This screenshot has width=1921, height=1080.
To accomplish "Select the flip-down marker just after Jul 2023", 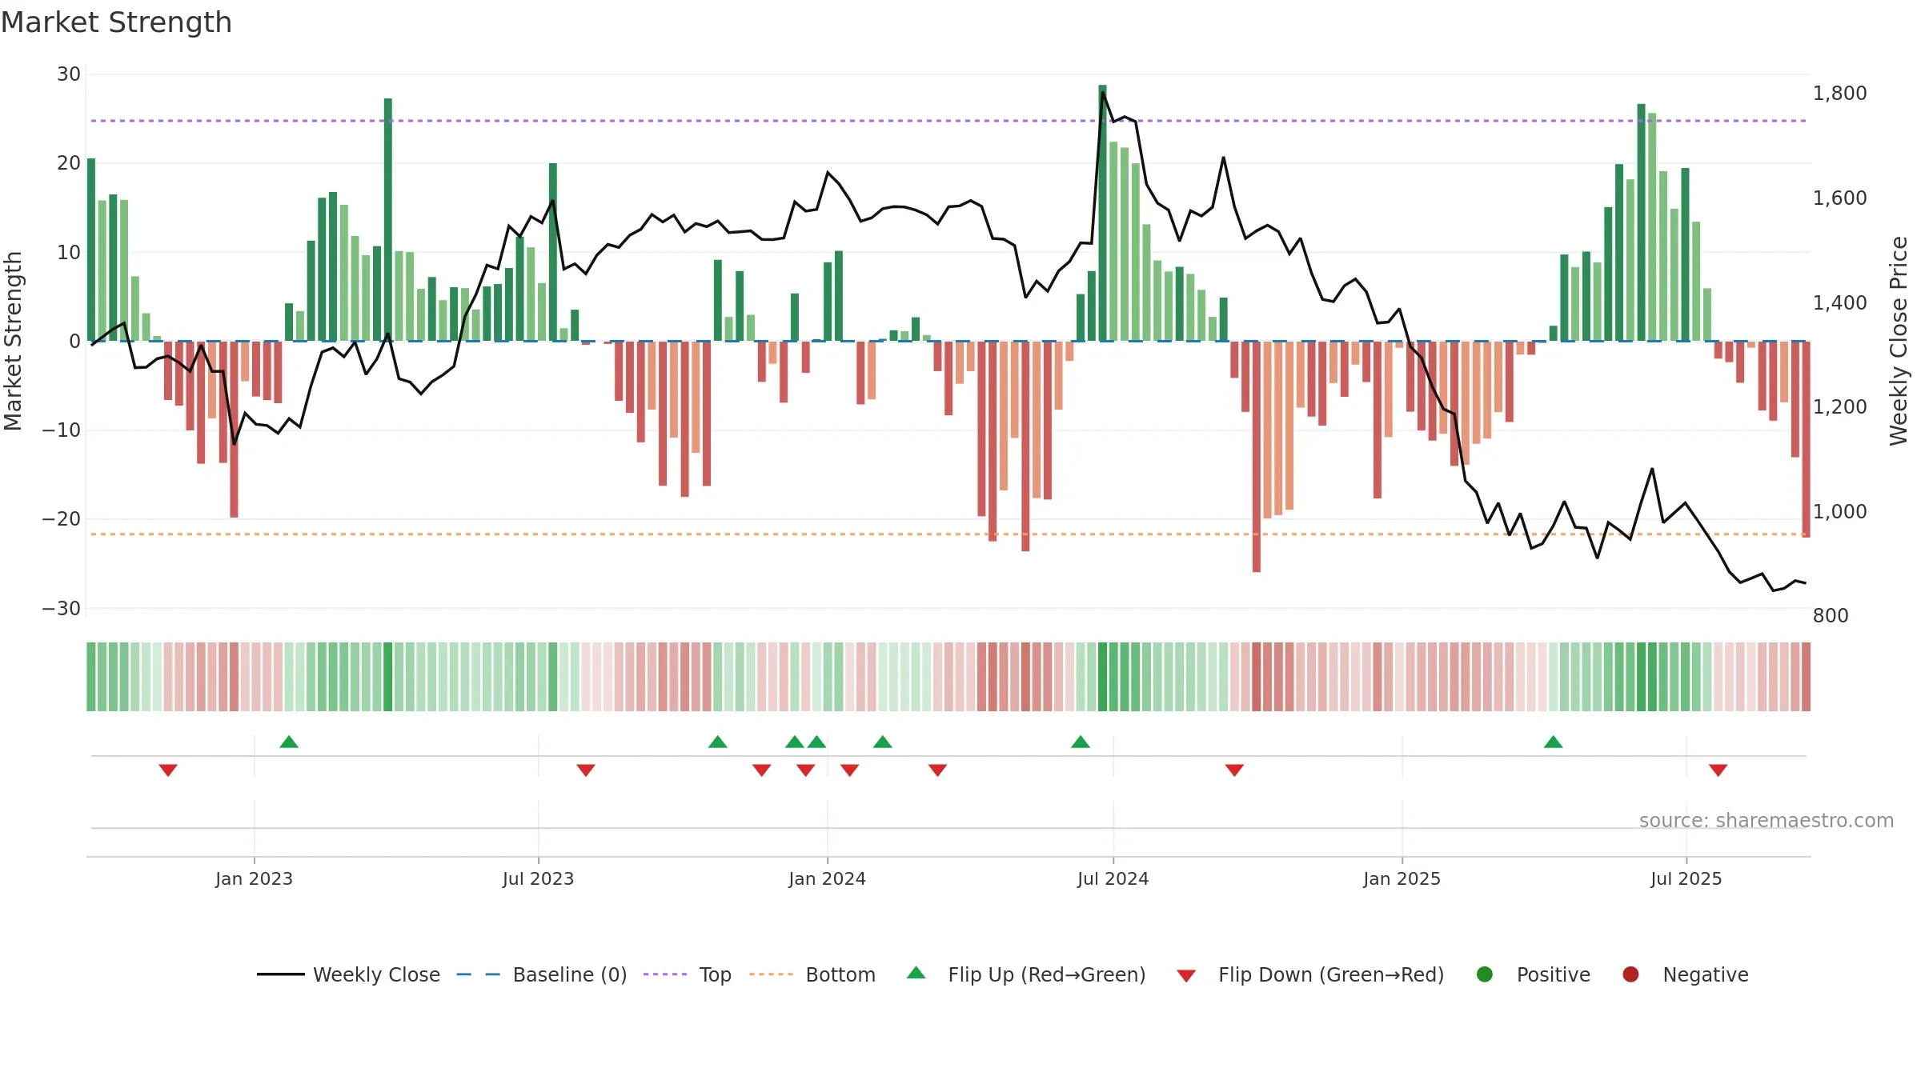I will pos(586,770).
